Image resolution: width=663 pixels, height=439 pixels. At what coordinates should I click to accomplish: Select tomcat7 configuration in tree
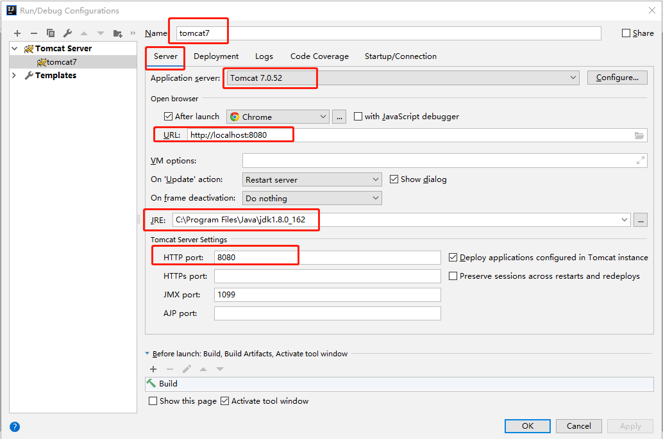click(73, 62)
